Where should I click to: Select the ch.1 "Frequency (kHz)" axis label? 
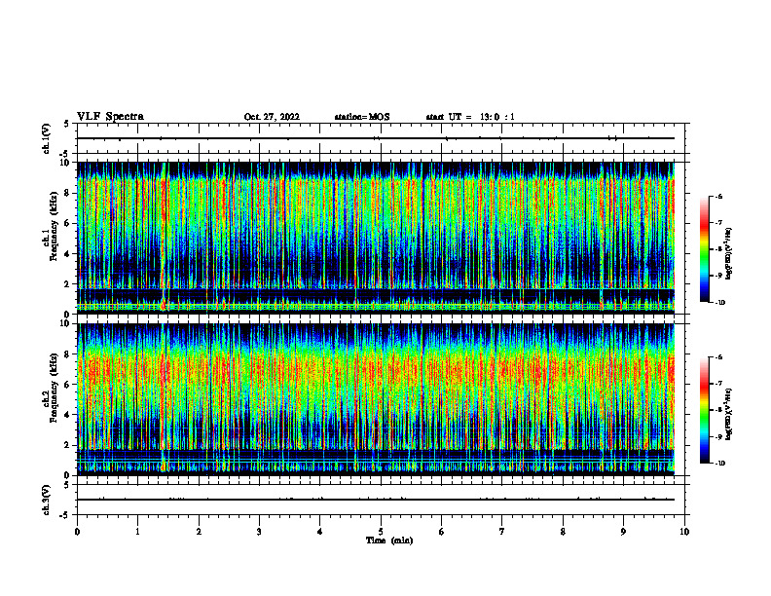[x=54, y=226]
